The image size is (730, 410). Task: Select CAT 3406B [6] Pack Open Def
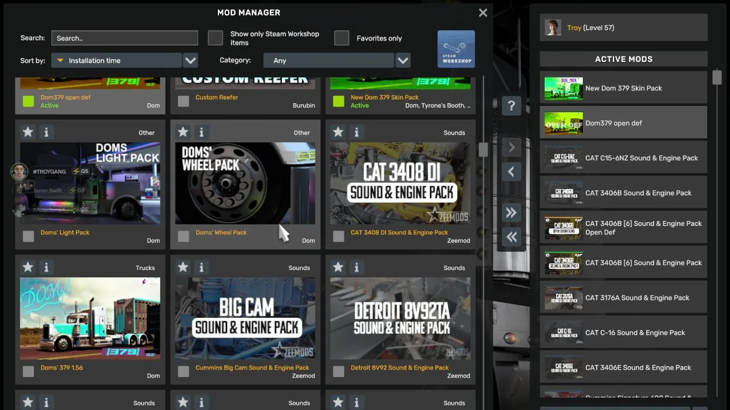[x=623, y=228]
